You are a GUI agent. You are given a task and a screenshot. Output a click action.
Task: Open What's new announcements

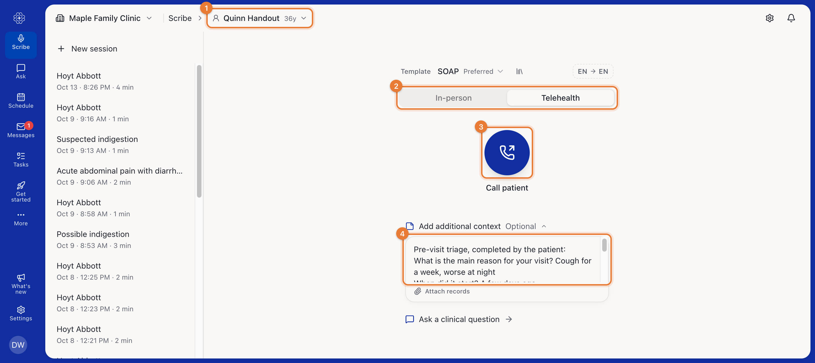pyautogui.click(x=21, y=284)
